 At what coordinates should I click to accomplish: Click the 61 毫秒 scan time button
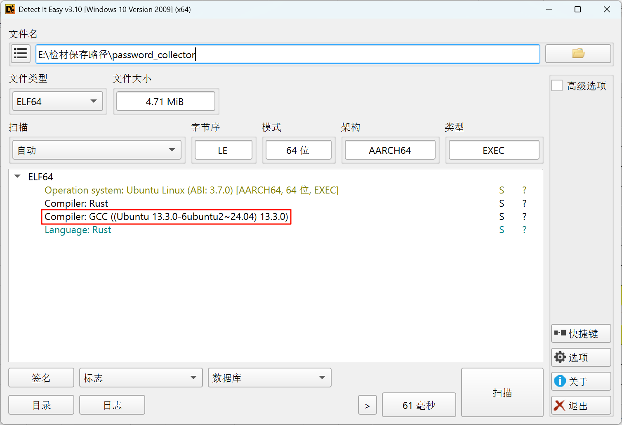click(x=419, y=405)
